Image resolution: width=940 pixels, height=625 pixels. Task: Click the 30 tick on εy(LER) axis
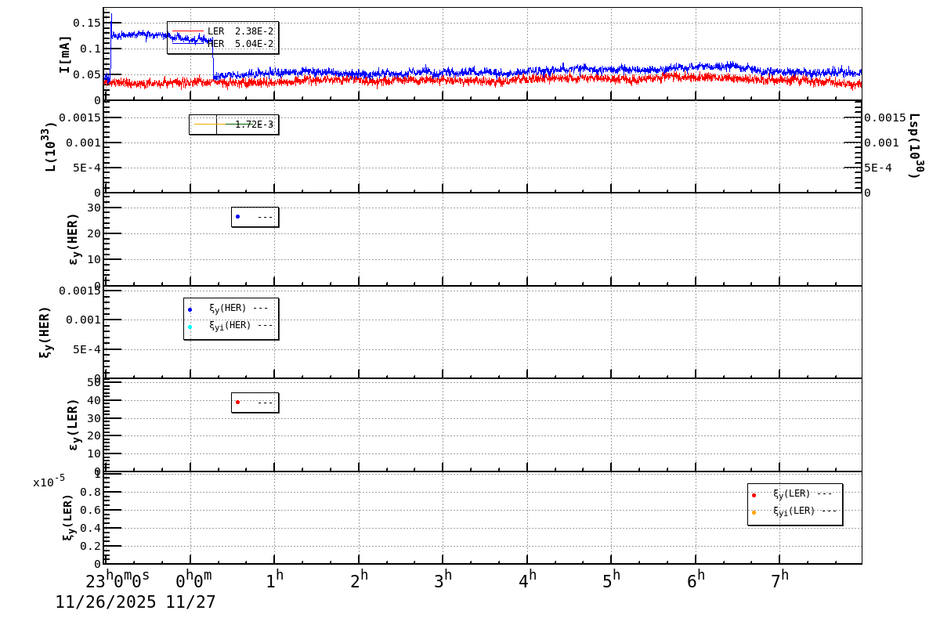coord(94,418)
